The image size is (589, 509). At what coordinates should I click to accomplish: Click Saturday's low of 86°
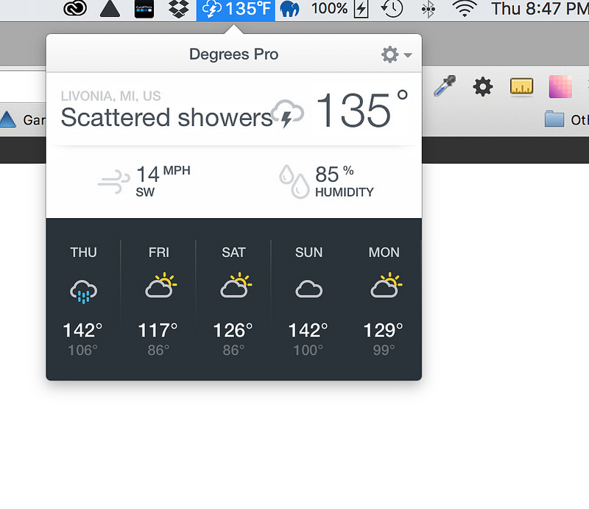(233, 351)
